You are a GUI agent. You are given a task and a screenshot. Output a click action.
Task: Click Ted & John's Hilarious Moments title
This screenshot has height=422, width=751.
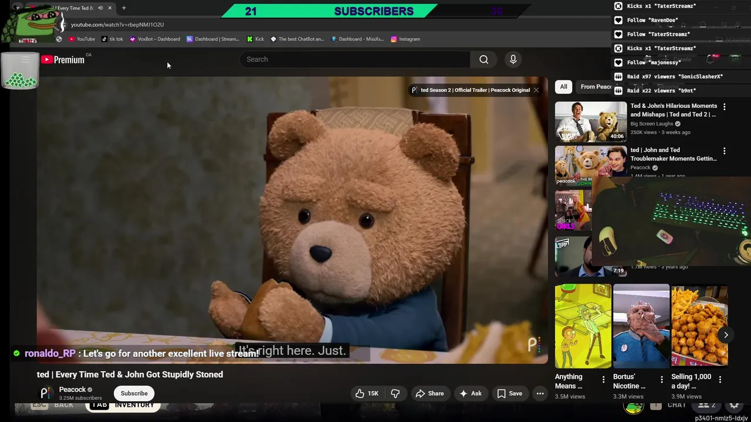pyautogui.click(x=673, y=110)
